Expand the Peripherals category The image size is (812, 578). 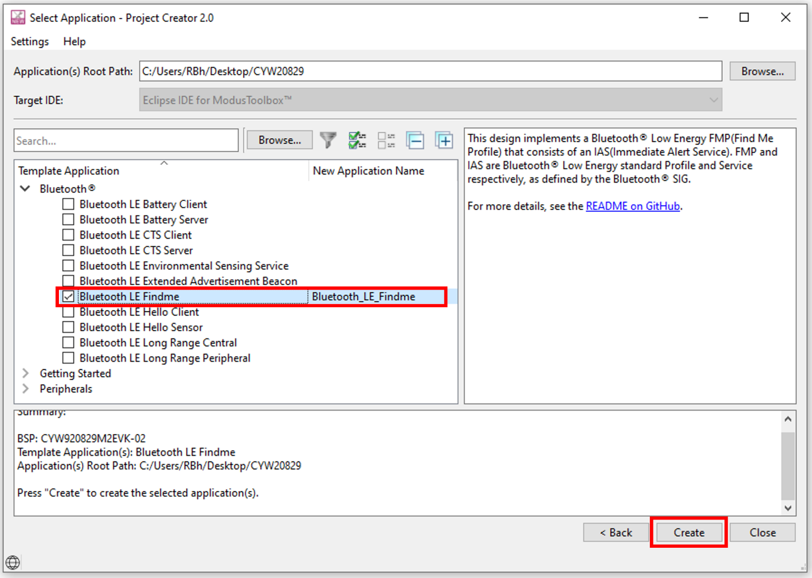25,389
